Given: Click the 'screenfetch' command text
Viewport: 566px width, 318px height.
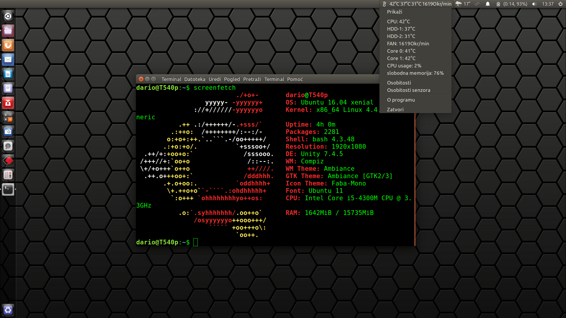Looking at the screenshot, I should 215,88.
